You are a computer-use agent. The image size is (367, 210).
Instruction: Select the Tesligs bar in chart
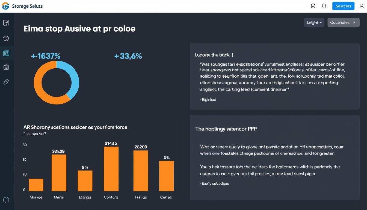(x=141, y=171)
